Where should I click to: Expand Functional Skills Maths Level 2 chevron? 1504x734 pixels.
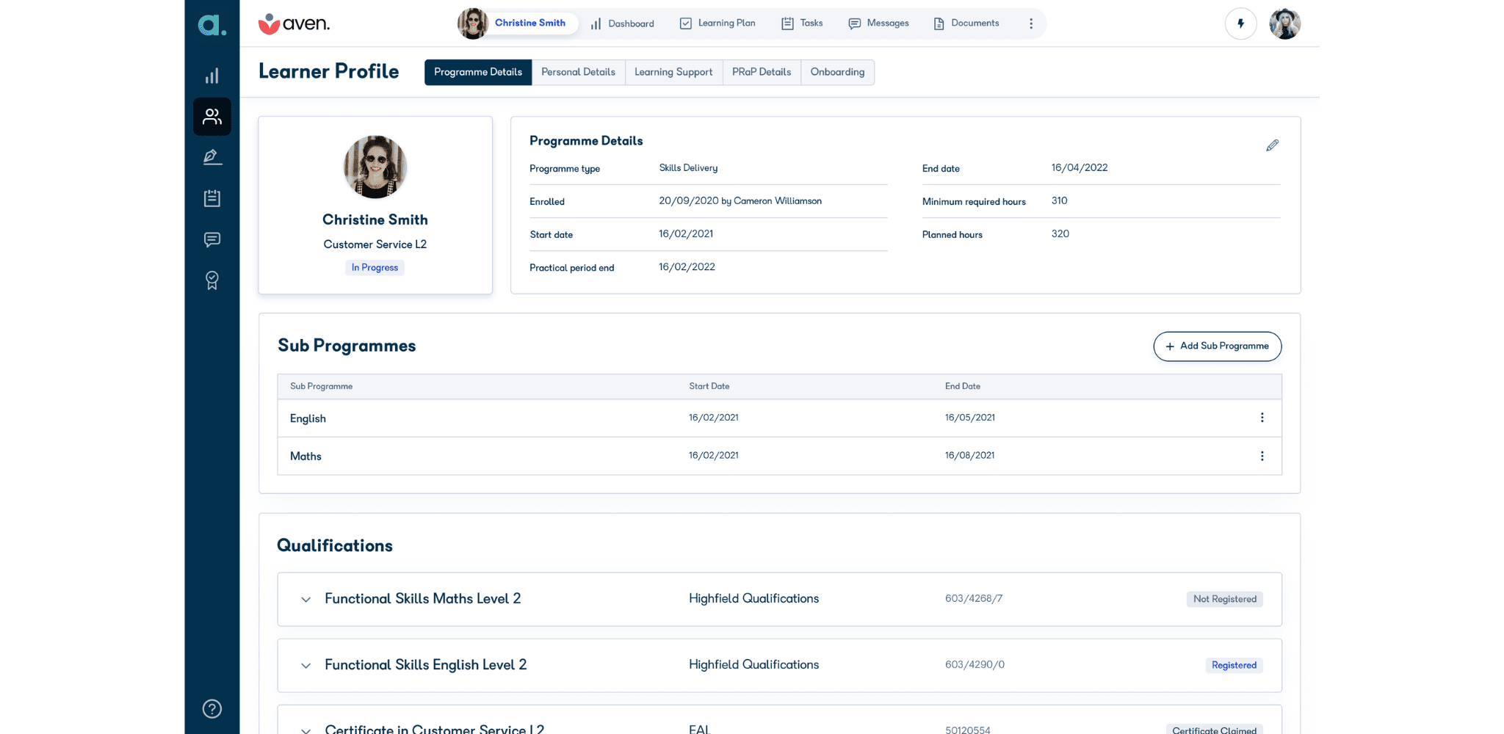[x=306, y=600]
